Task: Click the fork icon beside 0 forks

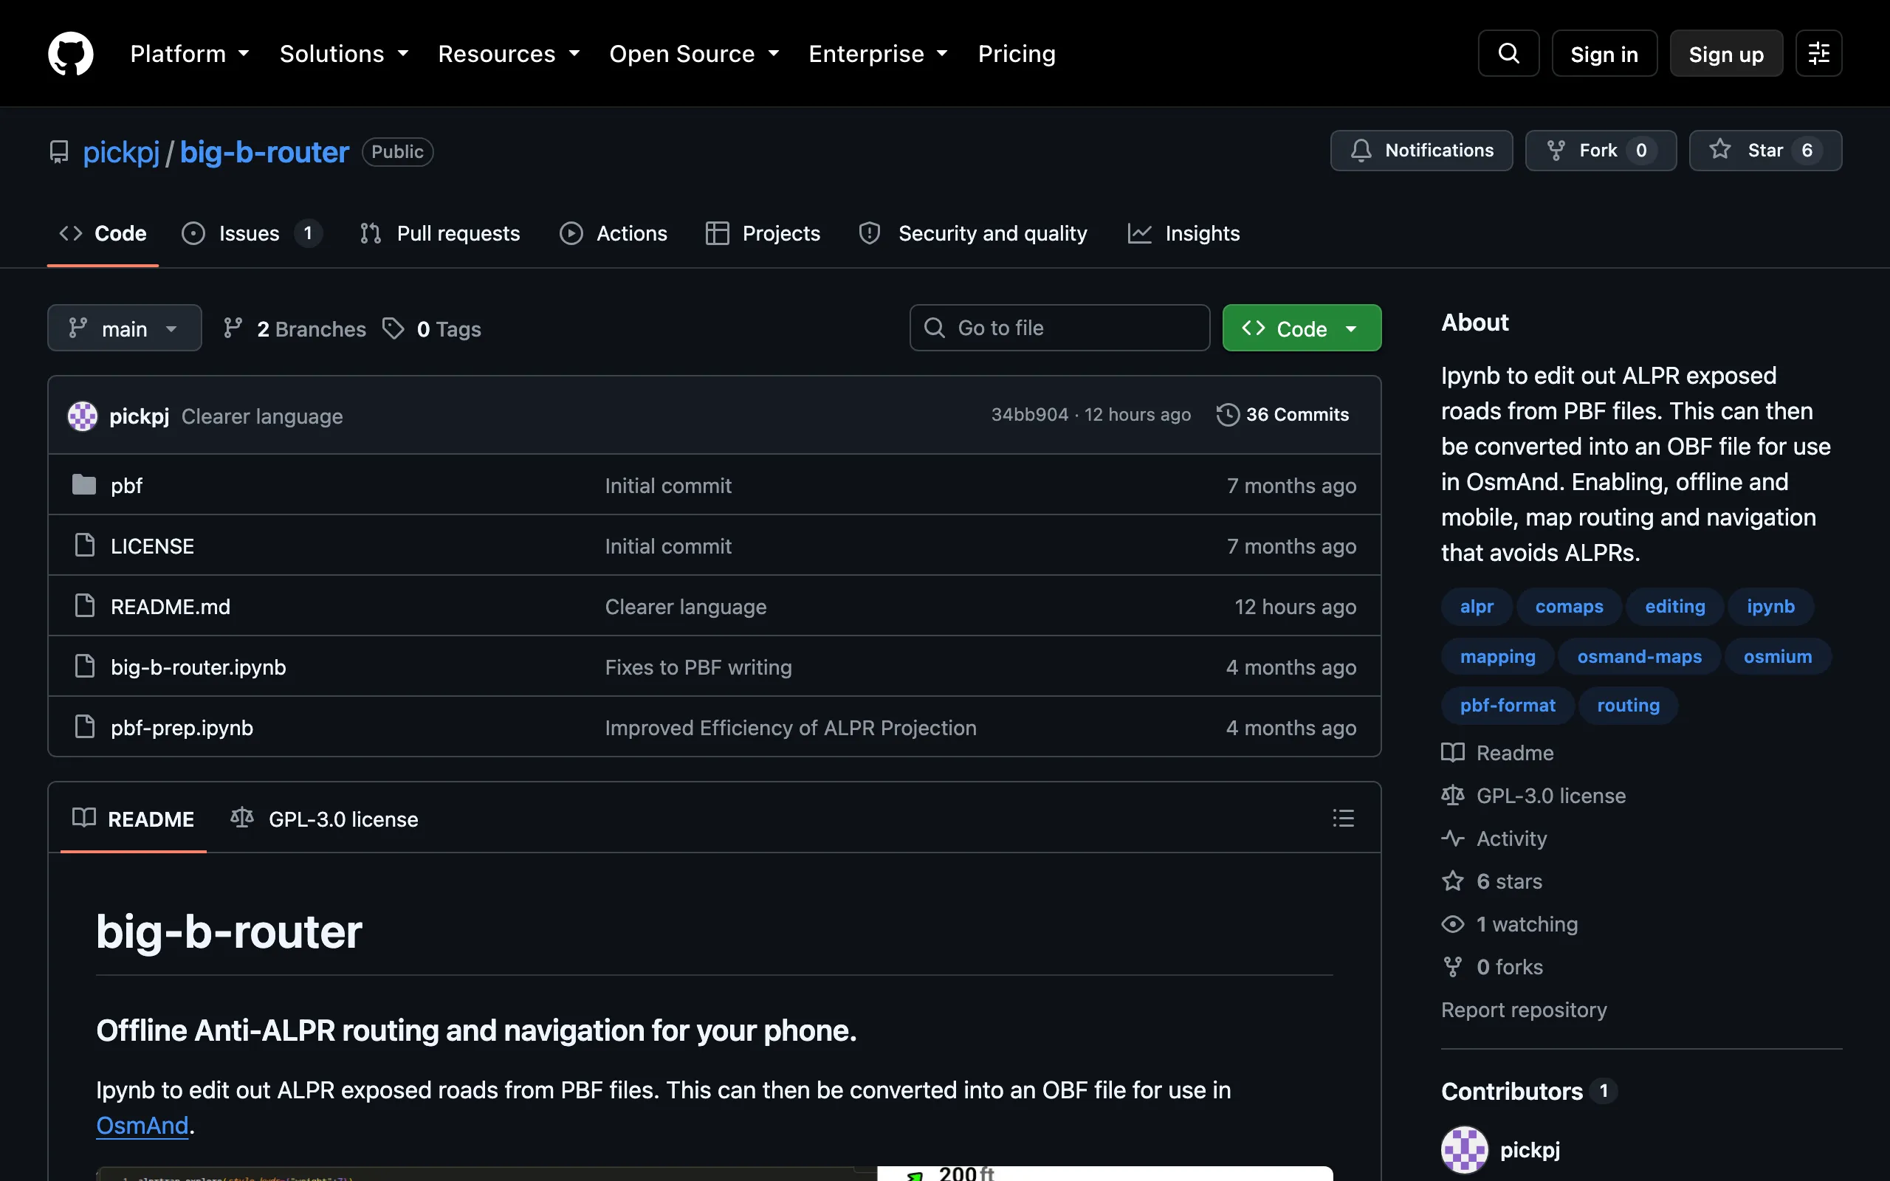Action: [x=1453, y=967]
